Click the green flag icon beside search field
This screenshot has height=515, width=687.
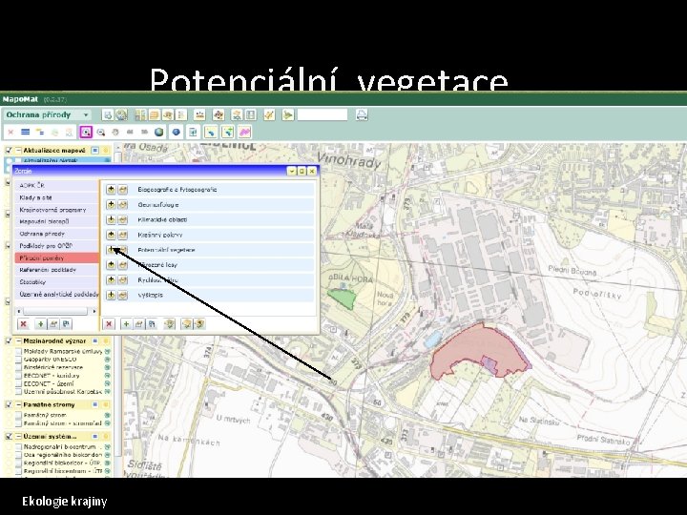pyautogui.click(x=288, y=114)
